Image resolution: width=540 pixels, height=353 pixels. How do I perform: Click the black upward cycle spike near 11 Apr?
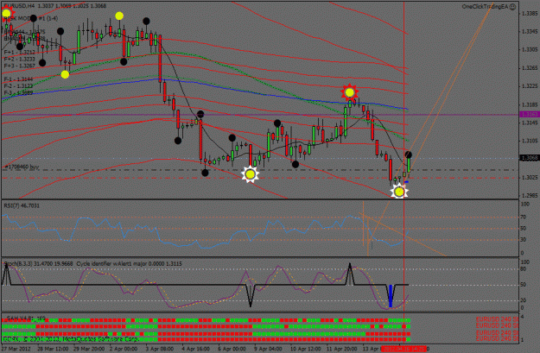[350, 274]
